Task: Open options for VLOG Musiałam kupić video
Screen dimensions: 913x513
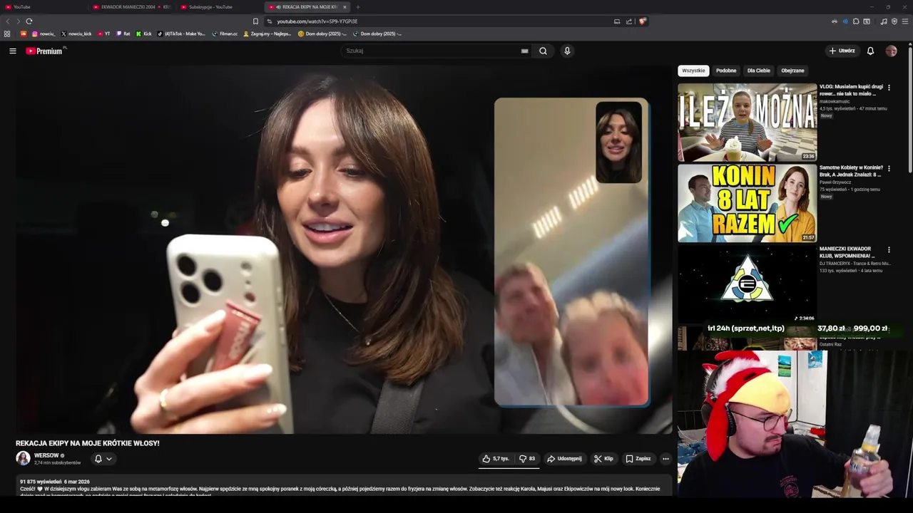Action: [x=889, y=88]
